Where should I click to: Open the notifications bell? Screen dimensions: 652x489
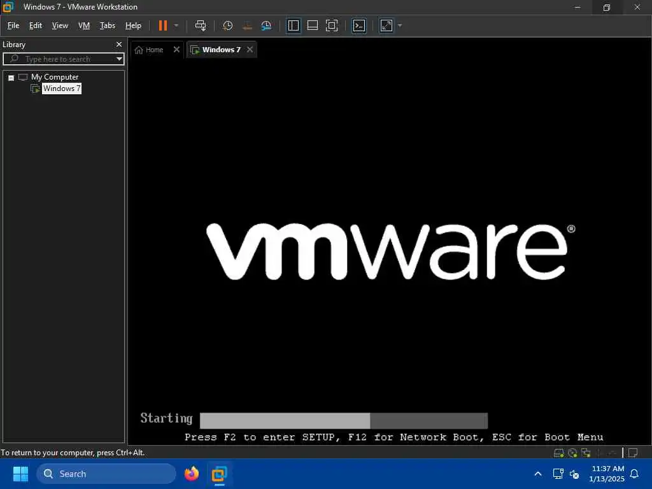pyautogui.click(x=634, y=474)
